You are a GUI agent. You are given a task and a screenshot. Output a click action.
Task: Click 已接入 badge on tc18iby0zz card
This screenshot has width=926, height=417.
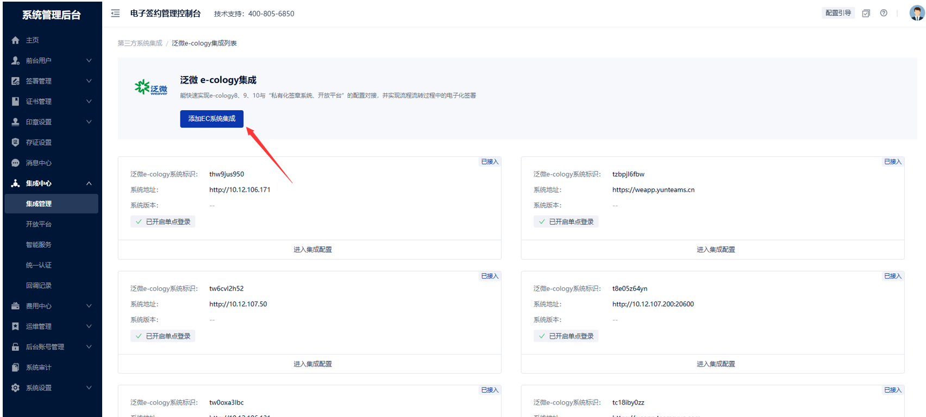point(893,390)
